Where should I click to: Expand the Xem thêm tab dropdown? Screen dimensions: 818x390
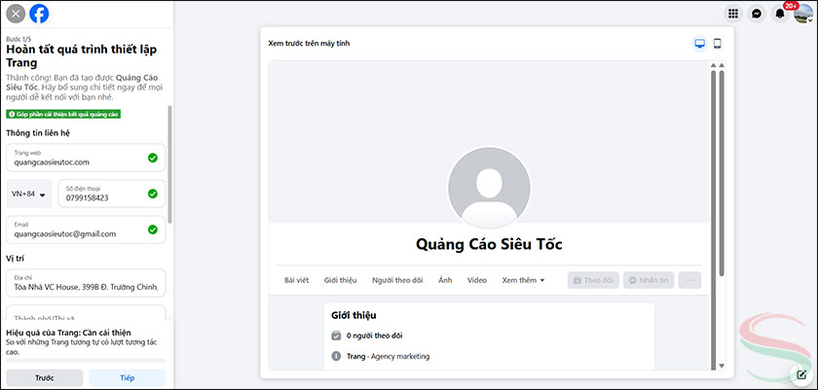[x=523, y=280]
